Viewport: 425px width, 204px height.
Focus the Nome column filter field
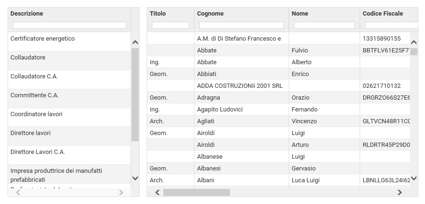point(324,25)
